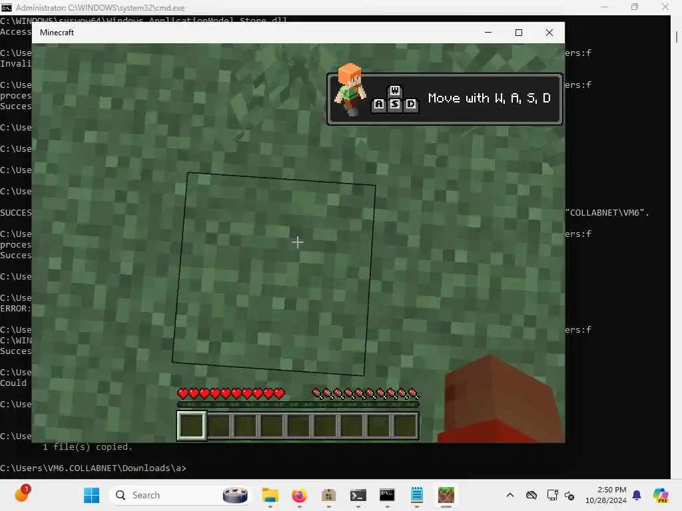The height and width of the screenshot is (511, 682).
Task: Close the cmd.exe window
Action: (x=665, y=7)
